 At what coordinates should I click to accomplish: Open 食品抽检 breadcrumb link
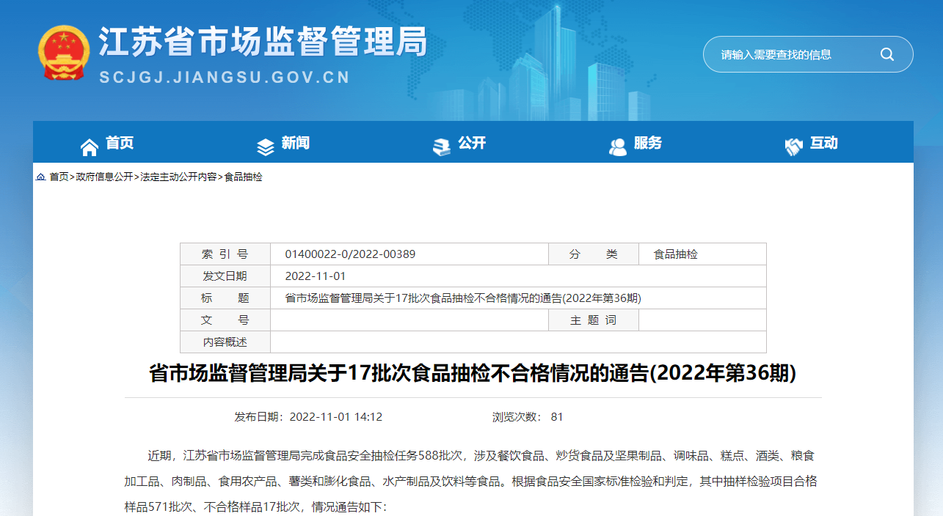pos(243,177)
